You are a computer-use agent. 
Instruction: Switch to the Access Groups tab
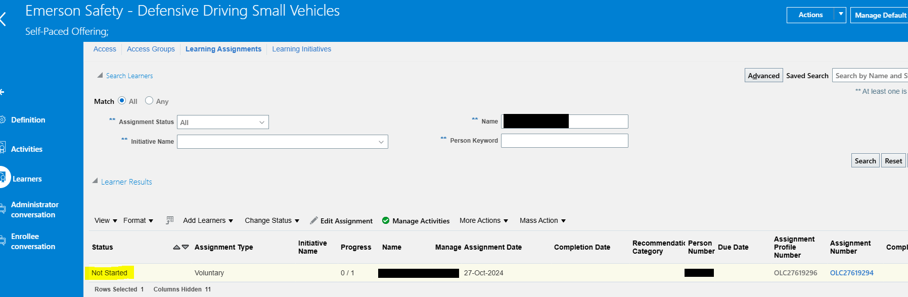[151, 49]
